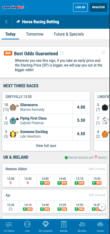Switch to Future & Specials tab
The image size is (110, 234).
[69, 34]
